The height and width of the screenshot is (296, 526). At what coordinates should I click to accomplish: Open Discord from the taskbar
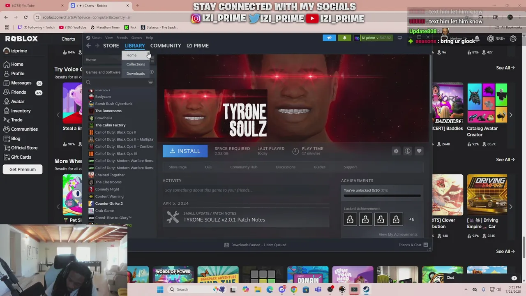click(x=282, y=289)
